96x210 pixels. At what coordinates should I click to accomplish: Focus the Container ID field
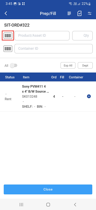coord(54,49)
